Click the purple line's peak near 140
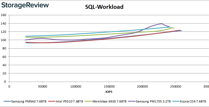This screenshot has width=209, height=107. 161,24
